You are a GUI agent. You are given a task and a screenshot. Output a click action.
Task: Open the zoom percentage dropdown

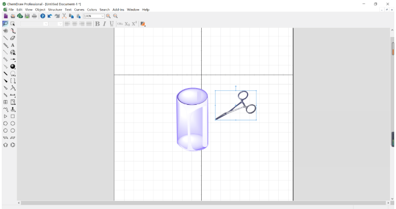[102, 16]
